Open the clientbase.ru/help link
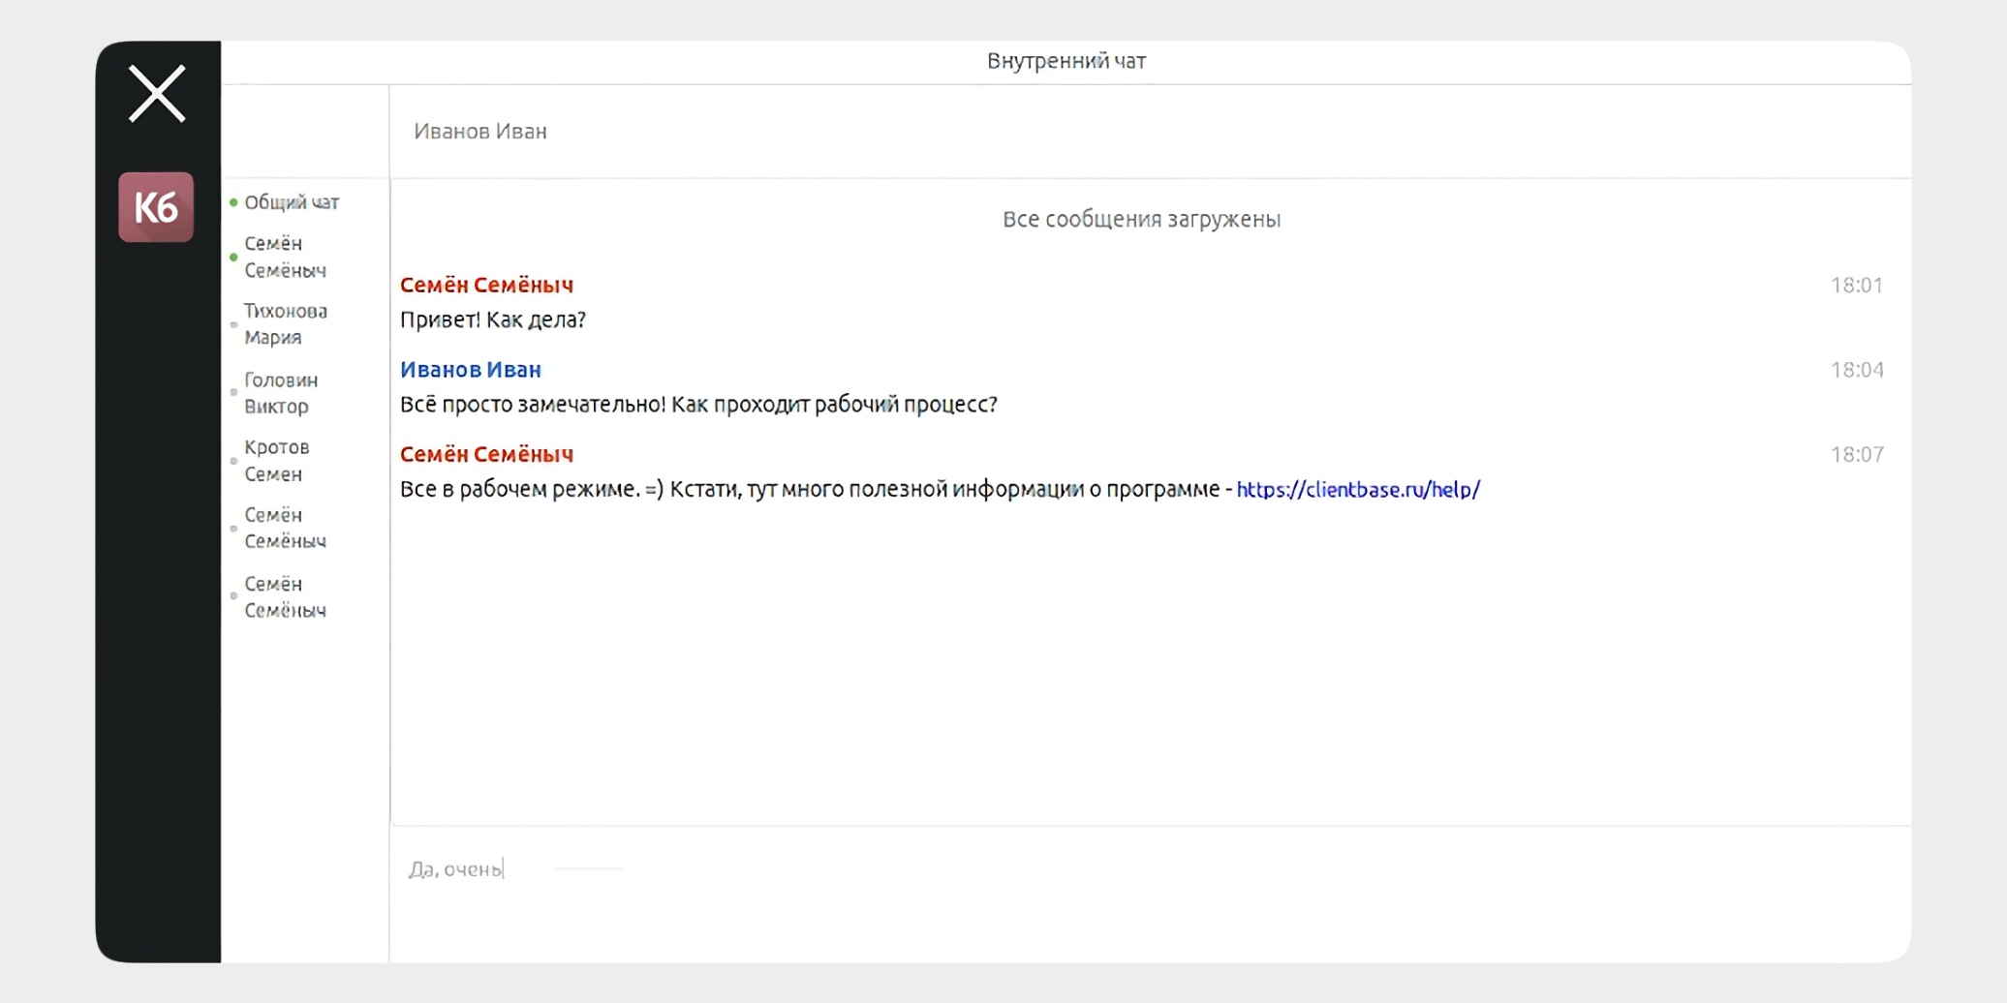Image resolution: width=2007 pixels, height=1003 pixels. click(x=1357, y=490)
